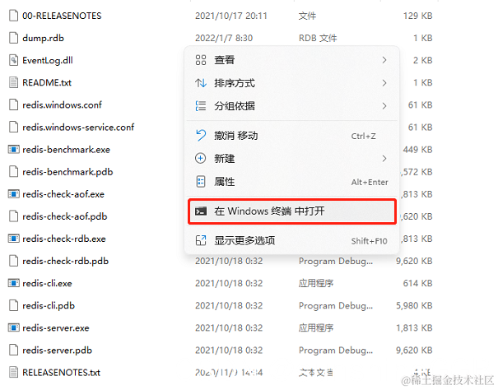This screenshot has width=498, height=390.
Task: Click the exe icon of redis-check-aof.exe
Action: click(13, 193)
